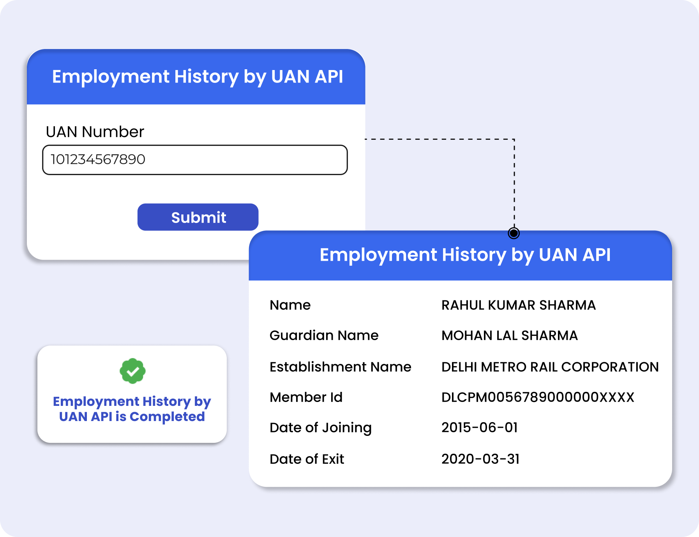Click the Establishment Name row label
Image resolution: width=699 pixels, height=537 pixels.
340,367
